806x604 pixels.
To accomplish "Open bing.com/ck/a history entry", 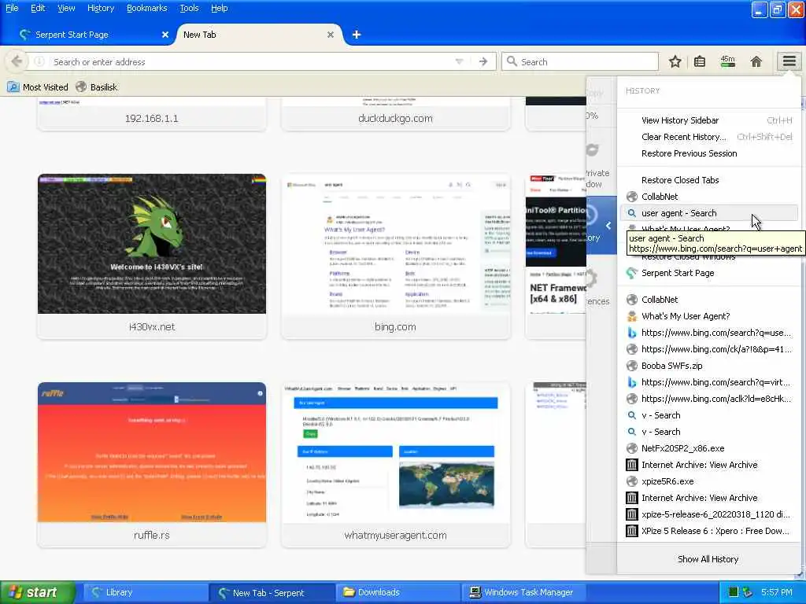I will (x=709, y=348).
